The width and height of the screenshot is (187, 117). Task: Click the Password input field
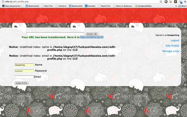[x=24, y=71]
